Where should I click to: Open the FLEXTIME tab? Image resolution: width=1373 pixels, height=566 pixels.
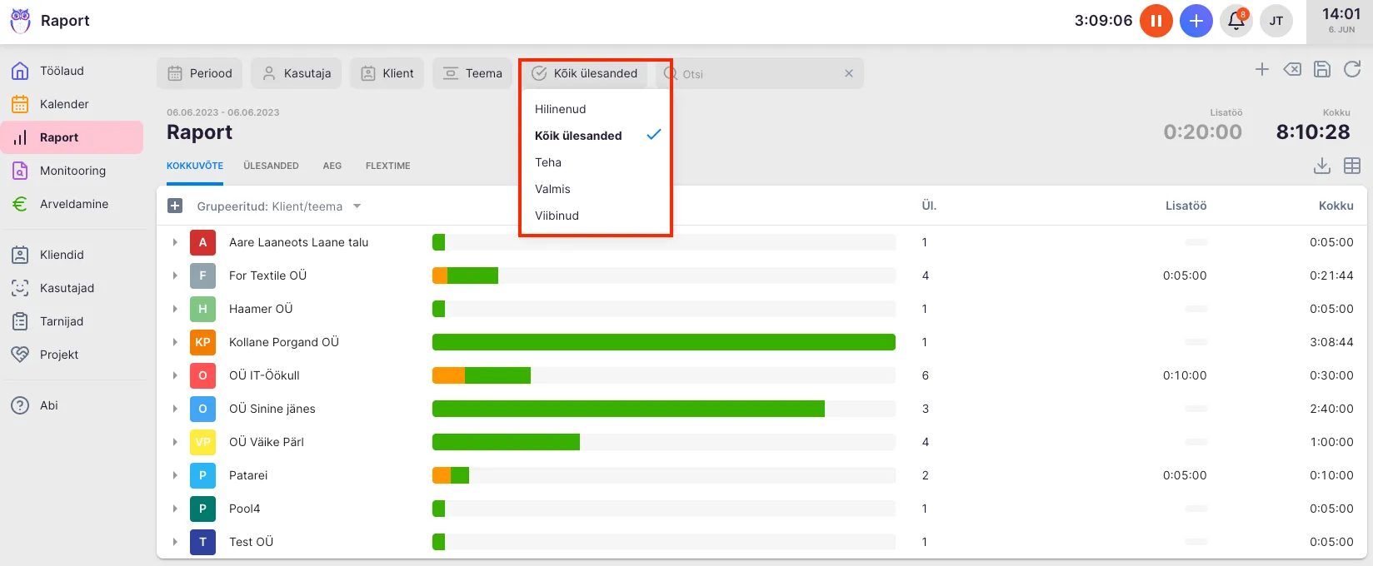pos(387,166)
